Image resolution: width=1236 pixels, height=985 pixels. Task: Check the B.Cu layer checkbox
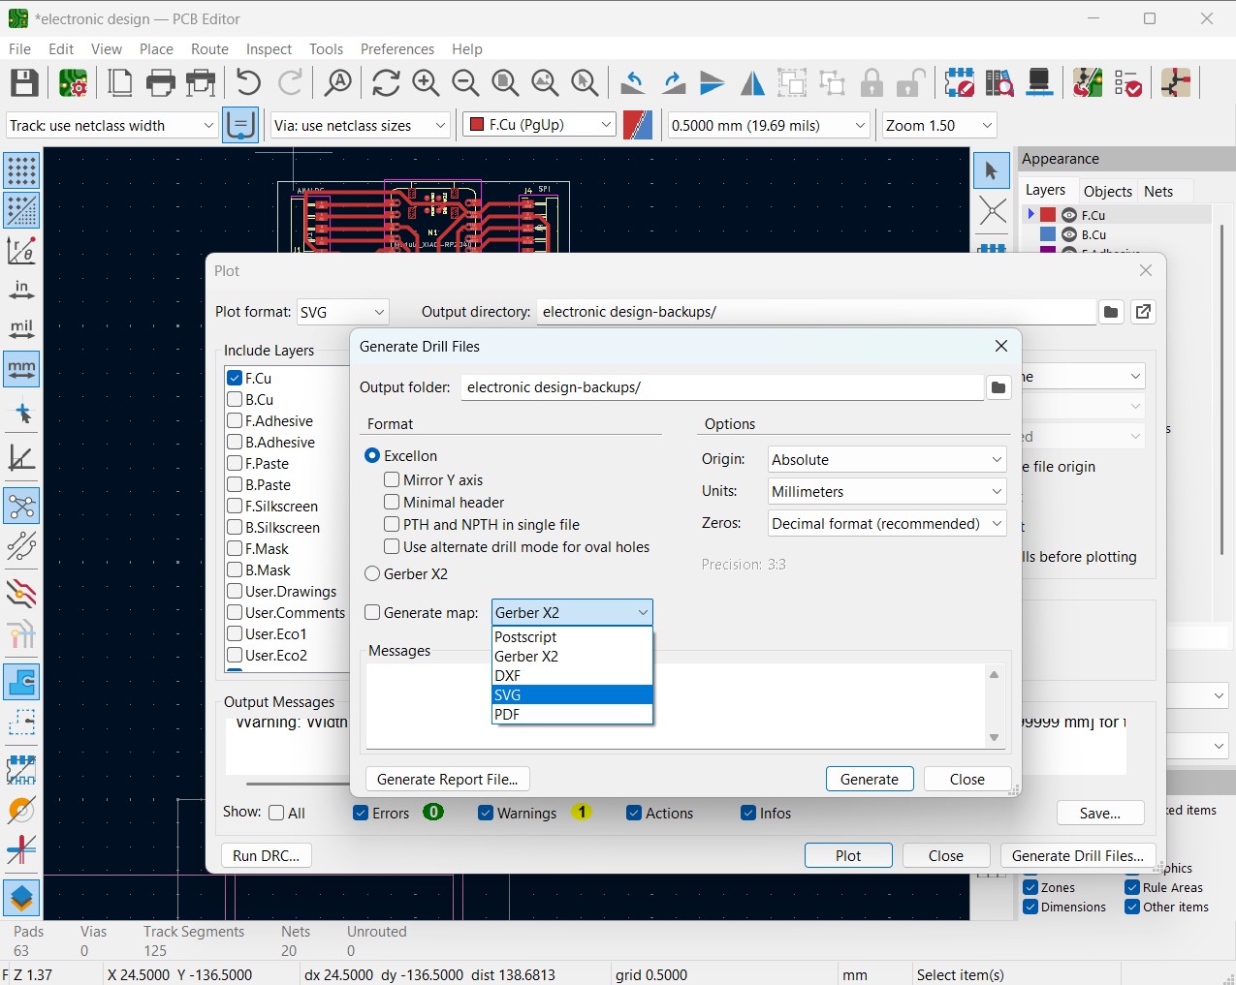(x=235, y=399)
